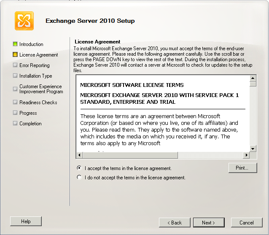The width and height of the screenshot is (269, 235).
Task: Click the horizontal scrollbar thumb in license box
Action: tap(130, 155)
